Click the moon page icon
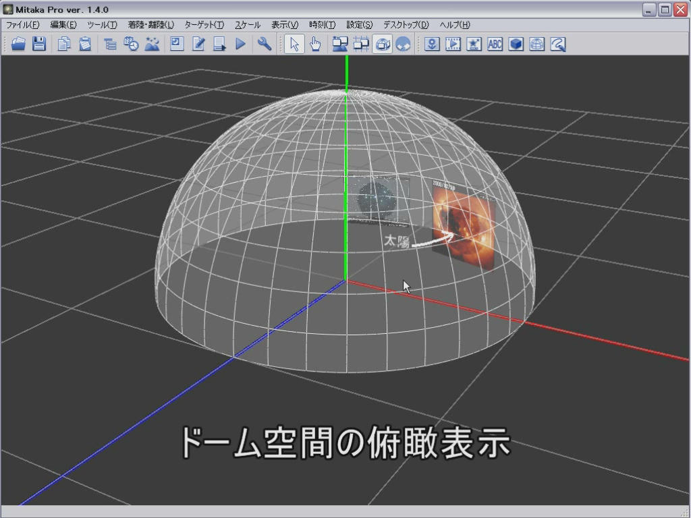Viewport: 691px width, 518px height. pyautogui.click(x=177, y=44)
